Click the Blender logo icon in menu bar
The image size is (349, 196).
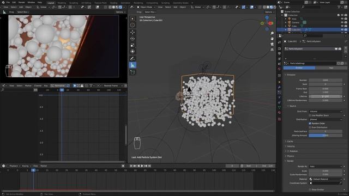coord(3,2)
